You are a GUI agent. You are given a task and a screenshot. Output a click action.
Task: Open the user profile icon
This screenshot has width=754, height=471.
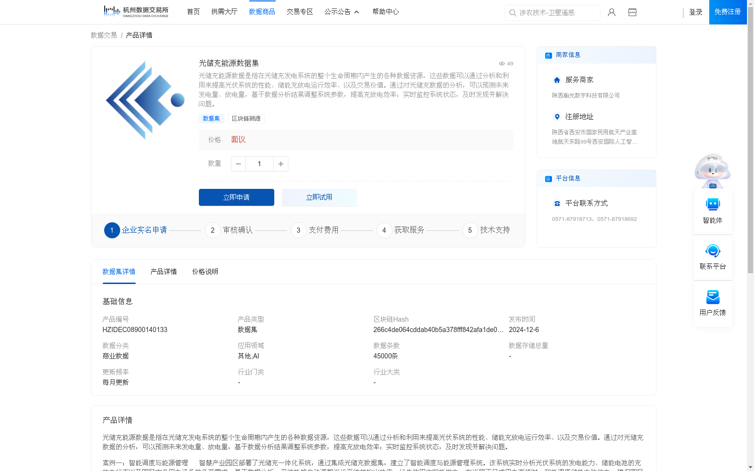[612, 12]
